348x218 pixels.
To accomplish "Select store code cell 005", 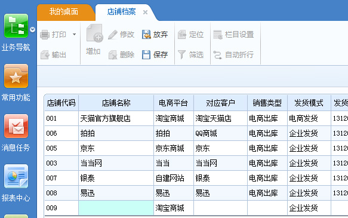I will (61, 148).
